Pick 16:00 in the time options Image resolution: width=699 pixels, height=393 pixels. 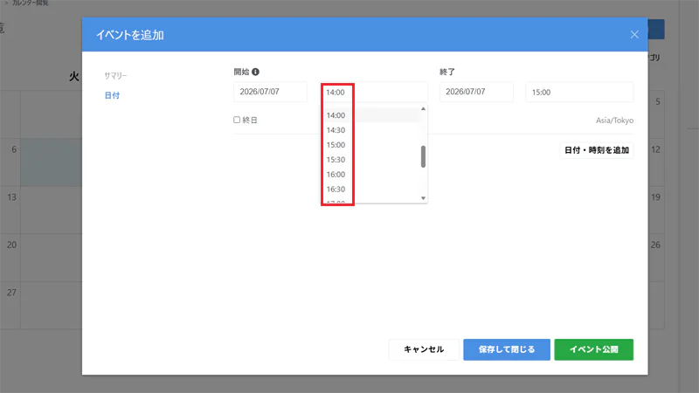[x=371, y=174]
